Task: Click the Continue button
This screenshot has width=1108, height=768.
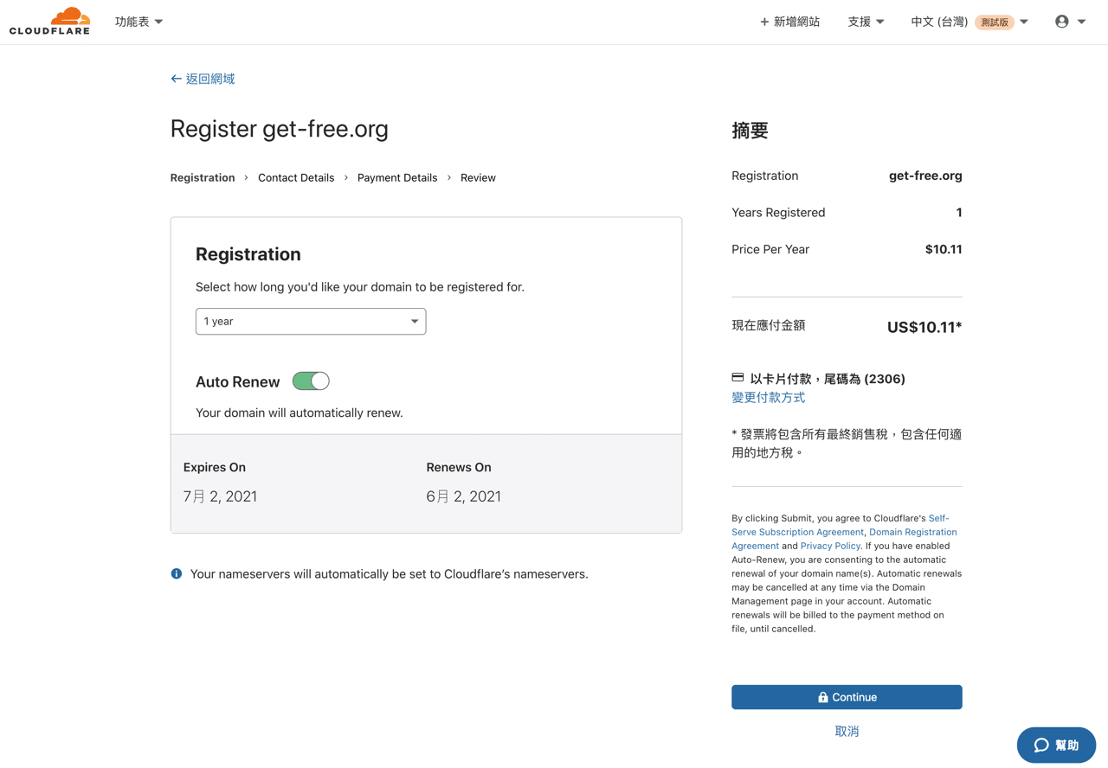Action: pos(847,697)
